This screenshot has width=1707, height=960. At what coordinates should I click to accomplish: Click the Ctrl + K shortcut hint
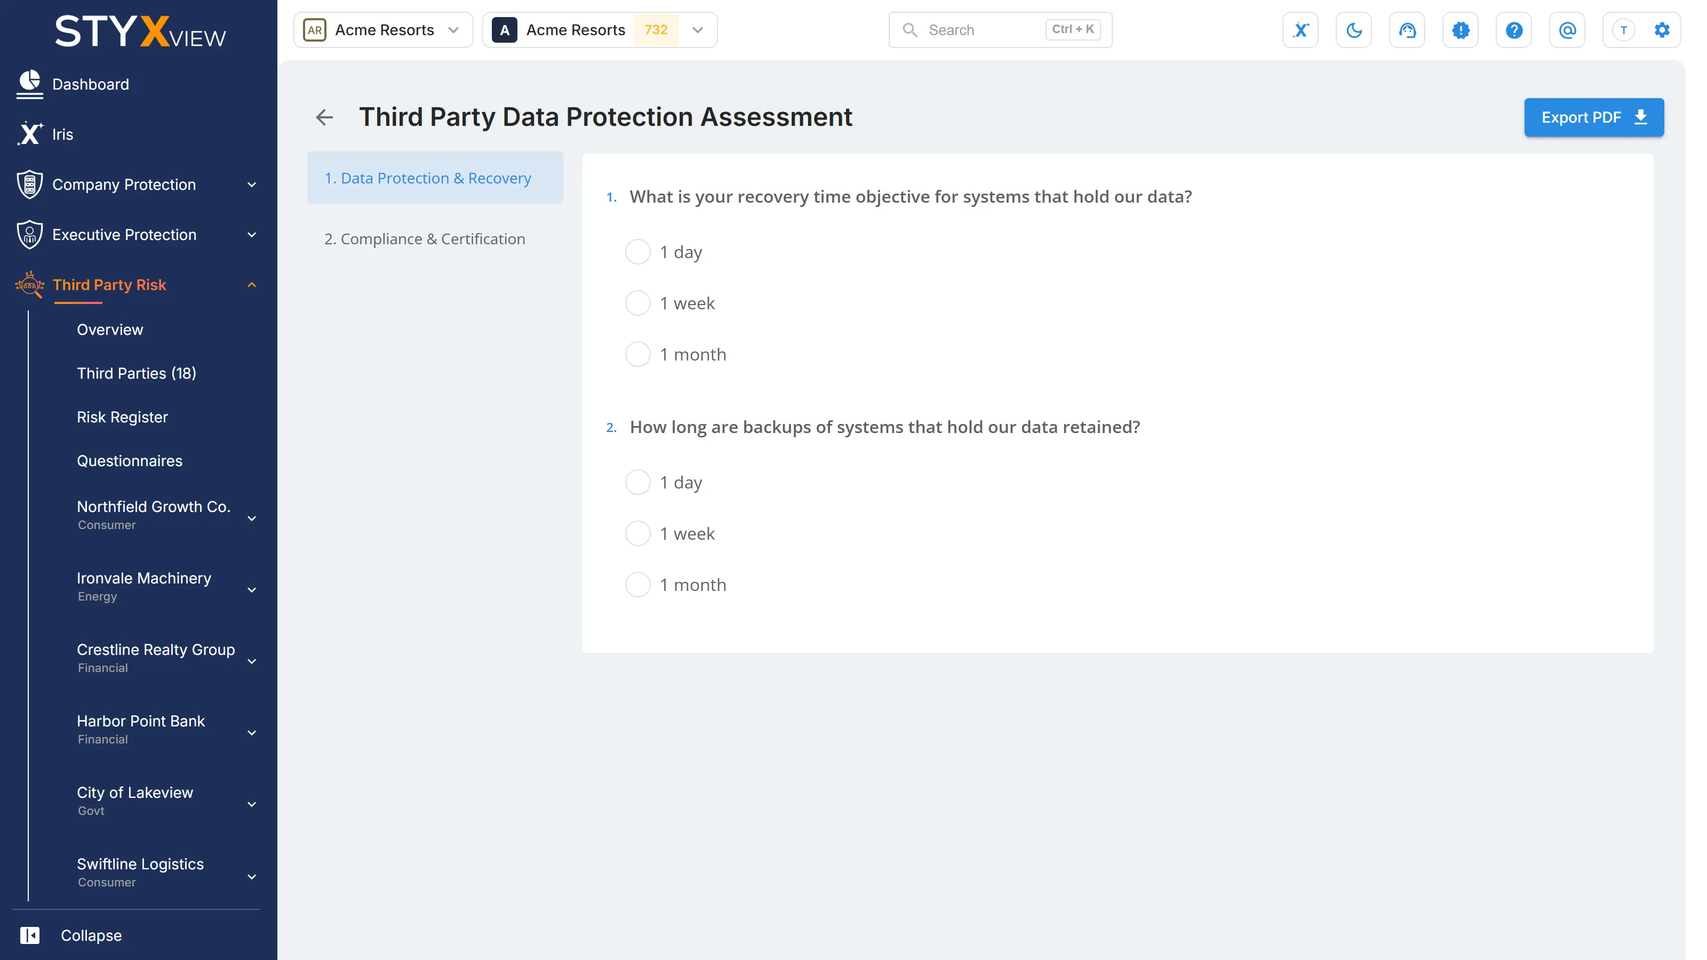pyautogui.click(x=1073, y=29)
